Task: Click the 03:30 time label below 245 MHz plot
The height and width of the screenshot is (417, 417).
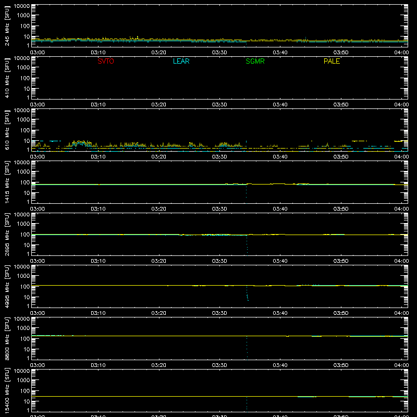Action: pos(219,53)
